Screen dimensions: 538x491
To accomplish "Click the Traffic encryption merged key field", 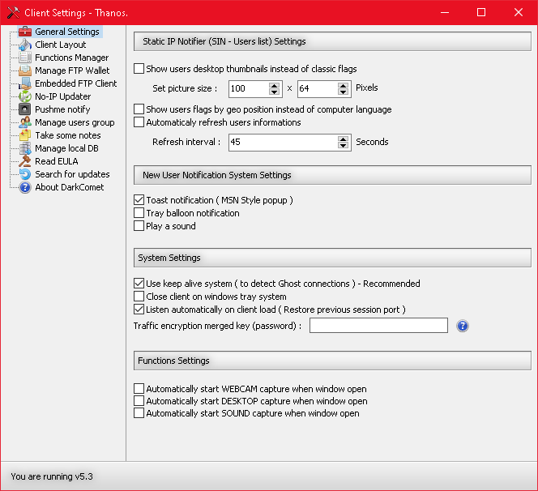I will pos(378,326).
